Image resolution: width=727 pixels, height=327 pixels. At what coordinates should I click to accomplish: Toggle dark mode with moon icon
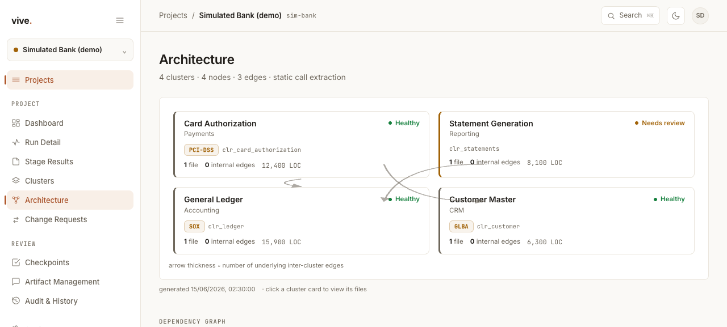[676, 16]
